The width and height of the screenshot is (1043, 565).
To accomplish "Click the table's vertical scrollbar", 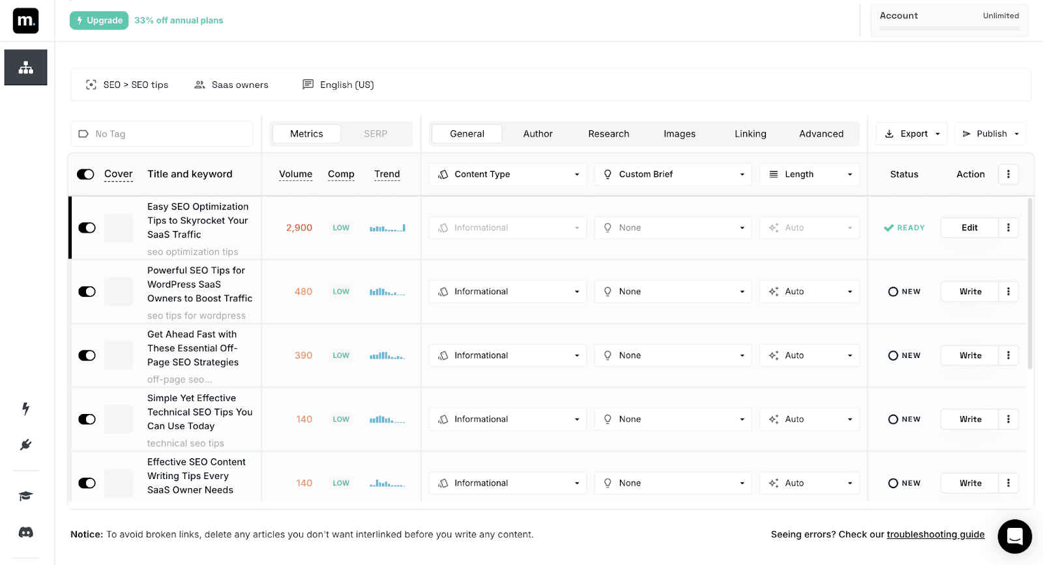I will 1029,284.
